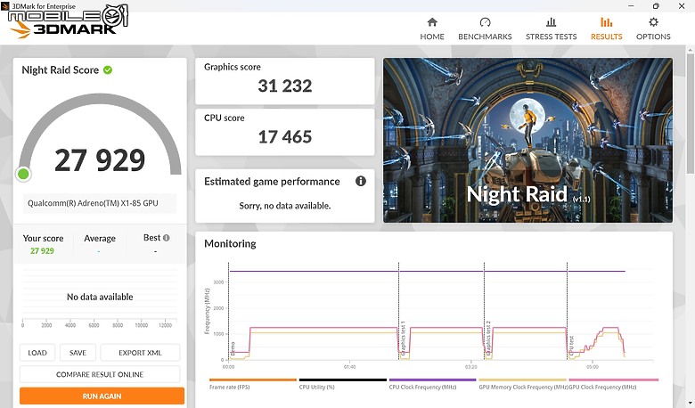
Task: Click the LOAD button
Action: (x=37, y=353)
